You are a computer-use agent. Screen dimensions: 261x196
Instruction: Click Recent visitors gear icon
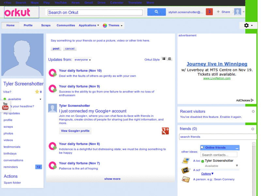(253, 111)
